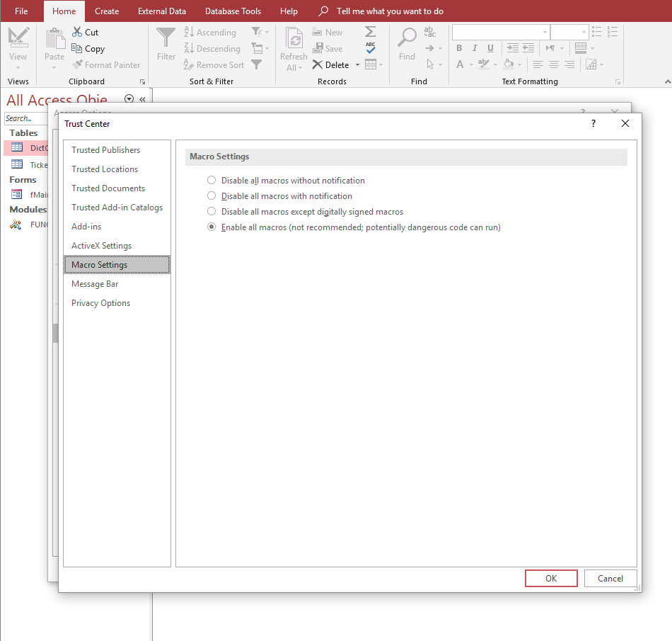Click the Filter funnel icon
This screenshot has width=672, height=641.
click(166, 38)
